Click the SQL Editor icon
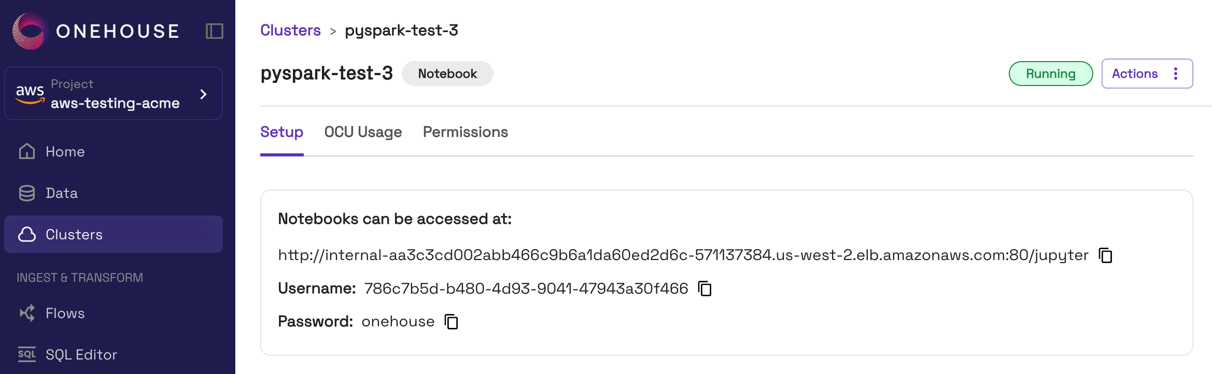Image resolution: width=1212 pixels, height=374 pixels. (27, 354)
